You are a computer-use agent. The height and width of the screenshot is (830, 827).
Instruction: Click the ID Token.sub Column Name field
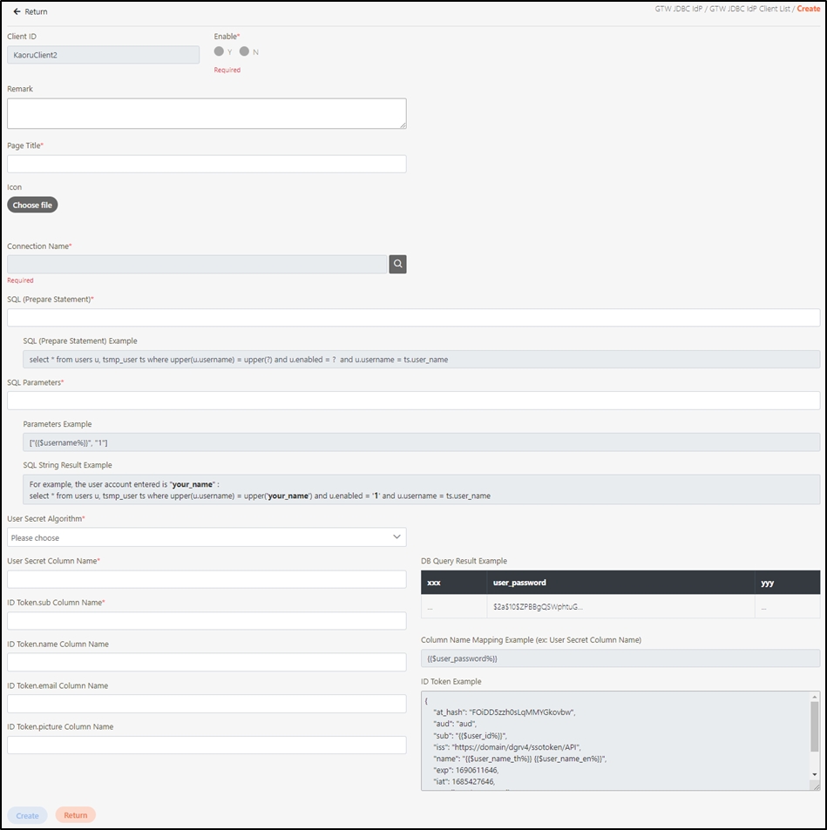(x=207, y=621)
